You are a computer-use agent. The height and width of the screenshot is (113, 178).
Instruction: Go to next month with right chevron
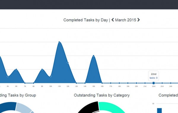[x=139, y=20]
